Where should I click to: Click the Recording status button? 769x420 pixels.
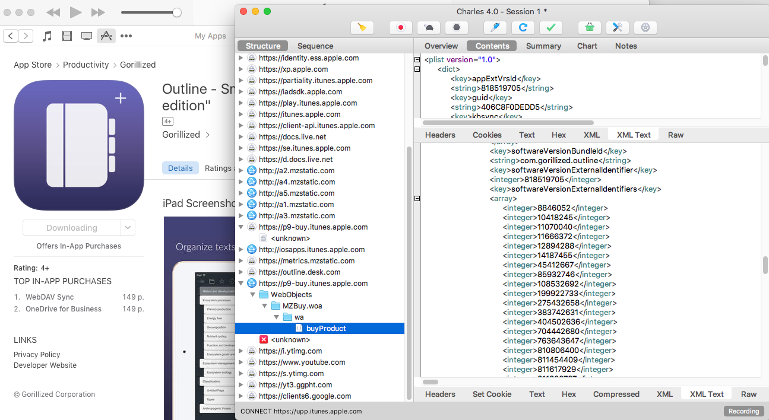coord(744,411)
